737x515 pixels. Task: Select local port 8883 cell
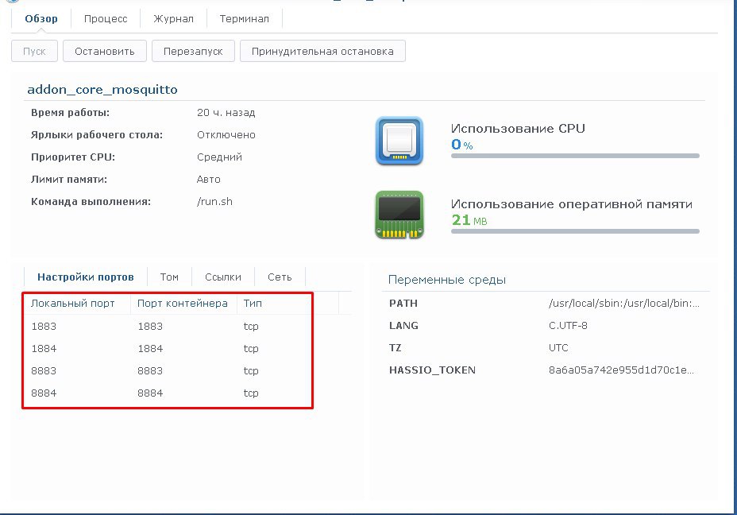pyautogui.click(x=44, y=370)
